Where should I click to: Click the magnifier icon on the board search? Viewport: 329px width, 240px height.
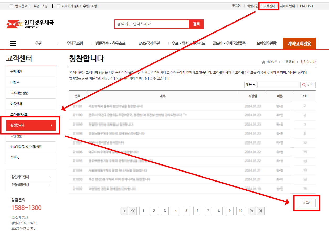pyautogui.click(x=304, y=84)
